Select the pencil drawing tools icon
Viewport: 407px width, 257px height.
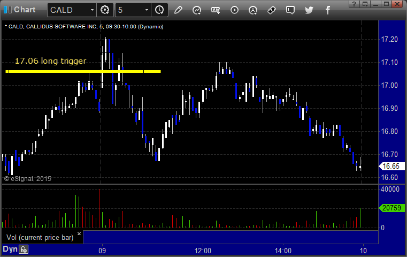pyautogui.click(x=178, y=10)
